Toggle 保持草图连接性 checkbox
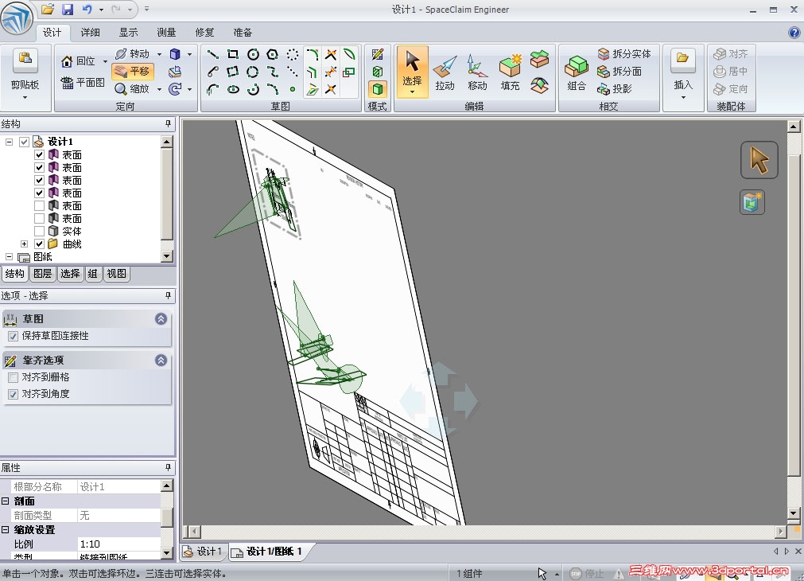This screenshot has height=581, width=804. point(14,336)
